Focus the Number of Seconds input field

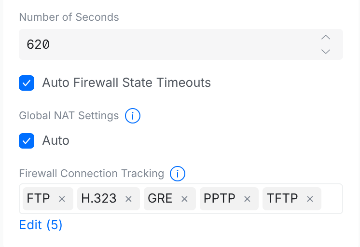pyautogui.click(x=164, y=44)
